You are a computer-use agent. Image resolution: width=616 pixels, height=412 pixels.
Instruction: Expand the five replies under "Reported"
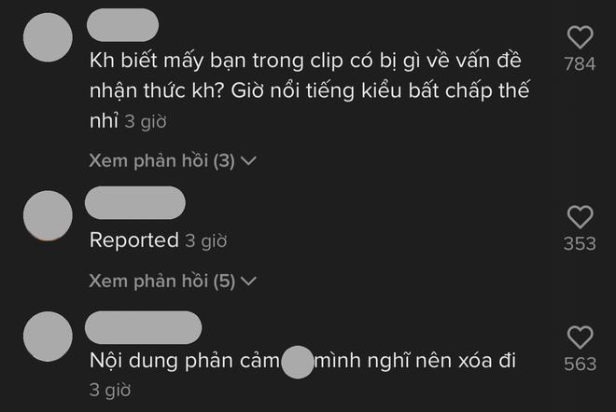coord(173,282)
